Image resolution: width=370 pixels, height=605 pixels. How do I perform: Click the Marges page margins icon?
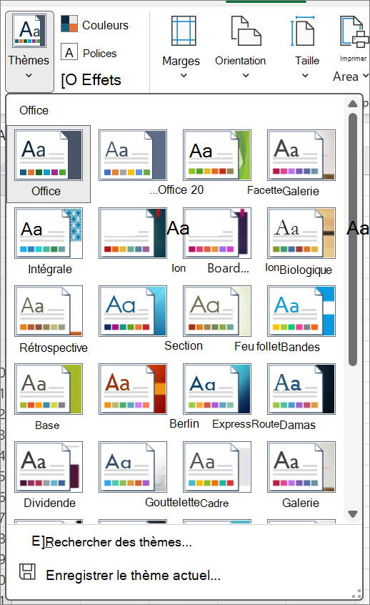pyautogui.click(x=184, y=31)
